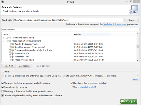Open the Available Software Sites link

point(115,24)
